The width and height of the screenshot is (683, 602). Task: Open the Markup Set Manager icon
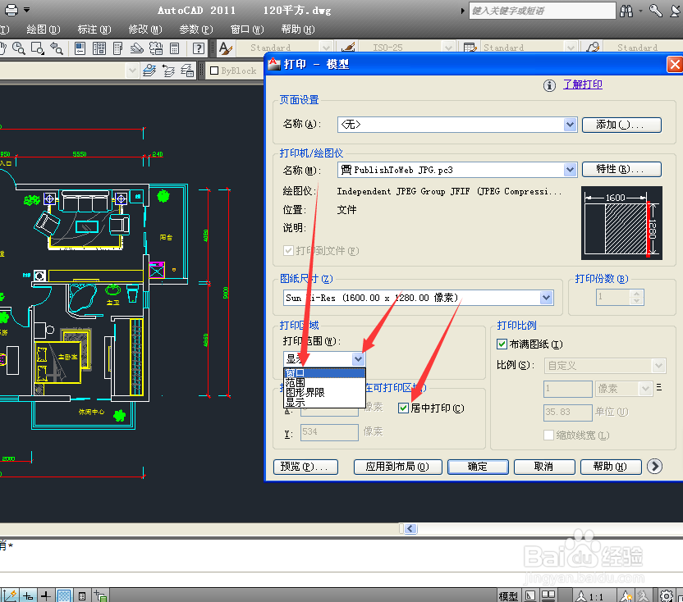[x=156, y=48]
